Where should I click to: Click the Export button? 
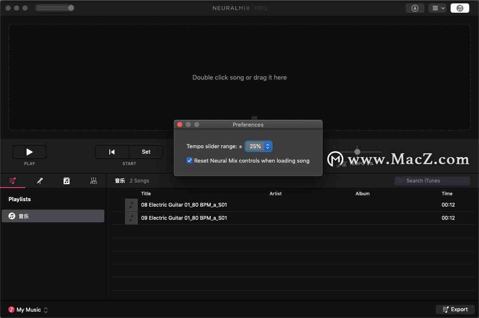tap(455, 310)
